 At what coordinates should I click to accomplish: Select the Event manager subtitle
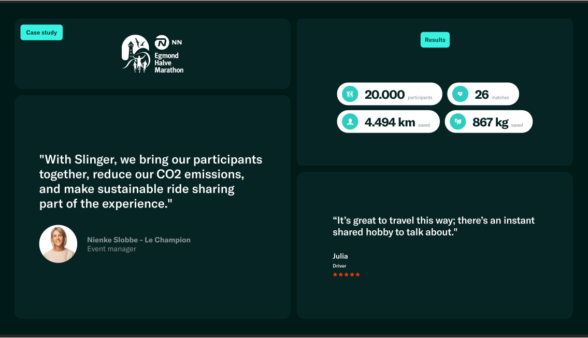(111, 249)
